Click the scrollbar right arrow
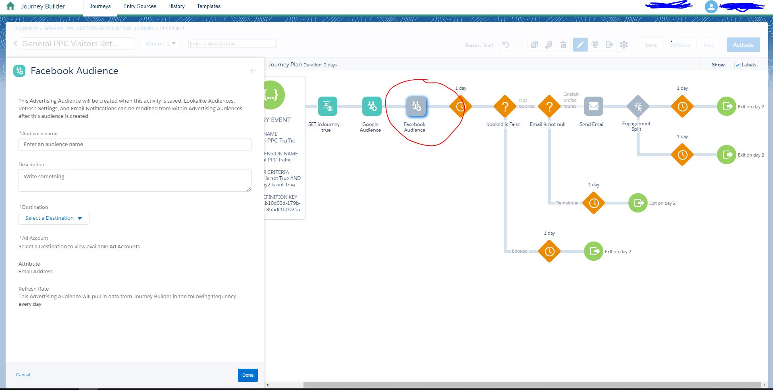Screen dimensions: 773x390 click(x=765, y=385)
